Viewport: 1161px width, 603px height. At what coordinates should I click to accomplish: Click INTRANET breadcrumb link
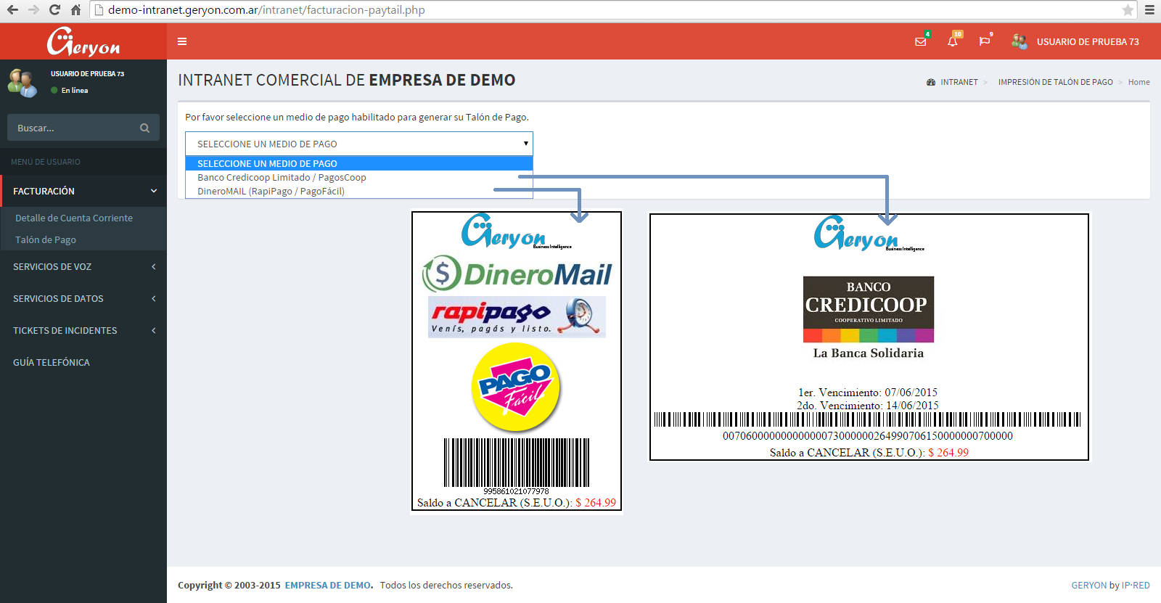(x=959, y=82)
